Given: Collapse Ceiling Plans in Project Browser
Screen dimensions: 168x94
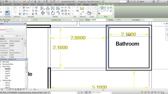Looking at the screenshot, I should [x=1, y=81].
